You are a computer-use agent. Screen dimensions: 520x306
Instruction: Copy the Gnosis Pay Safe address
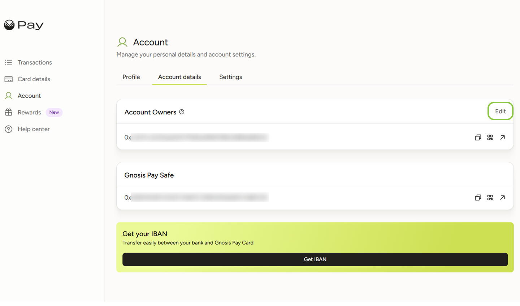pos(478,197)
